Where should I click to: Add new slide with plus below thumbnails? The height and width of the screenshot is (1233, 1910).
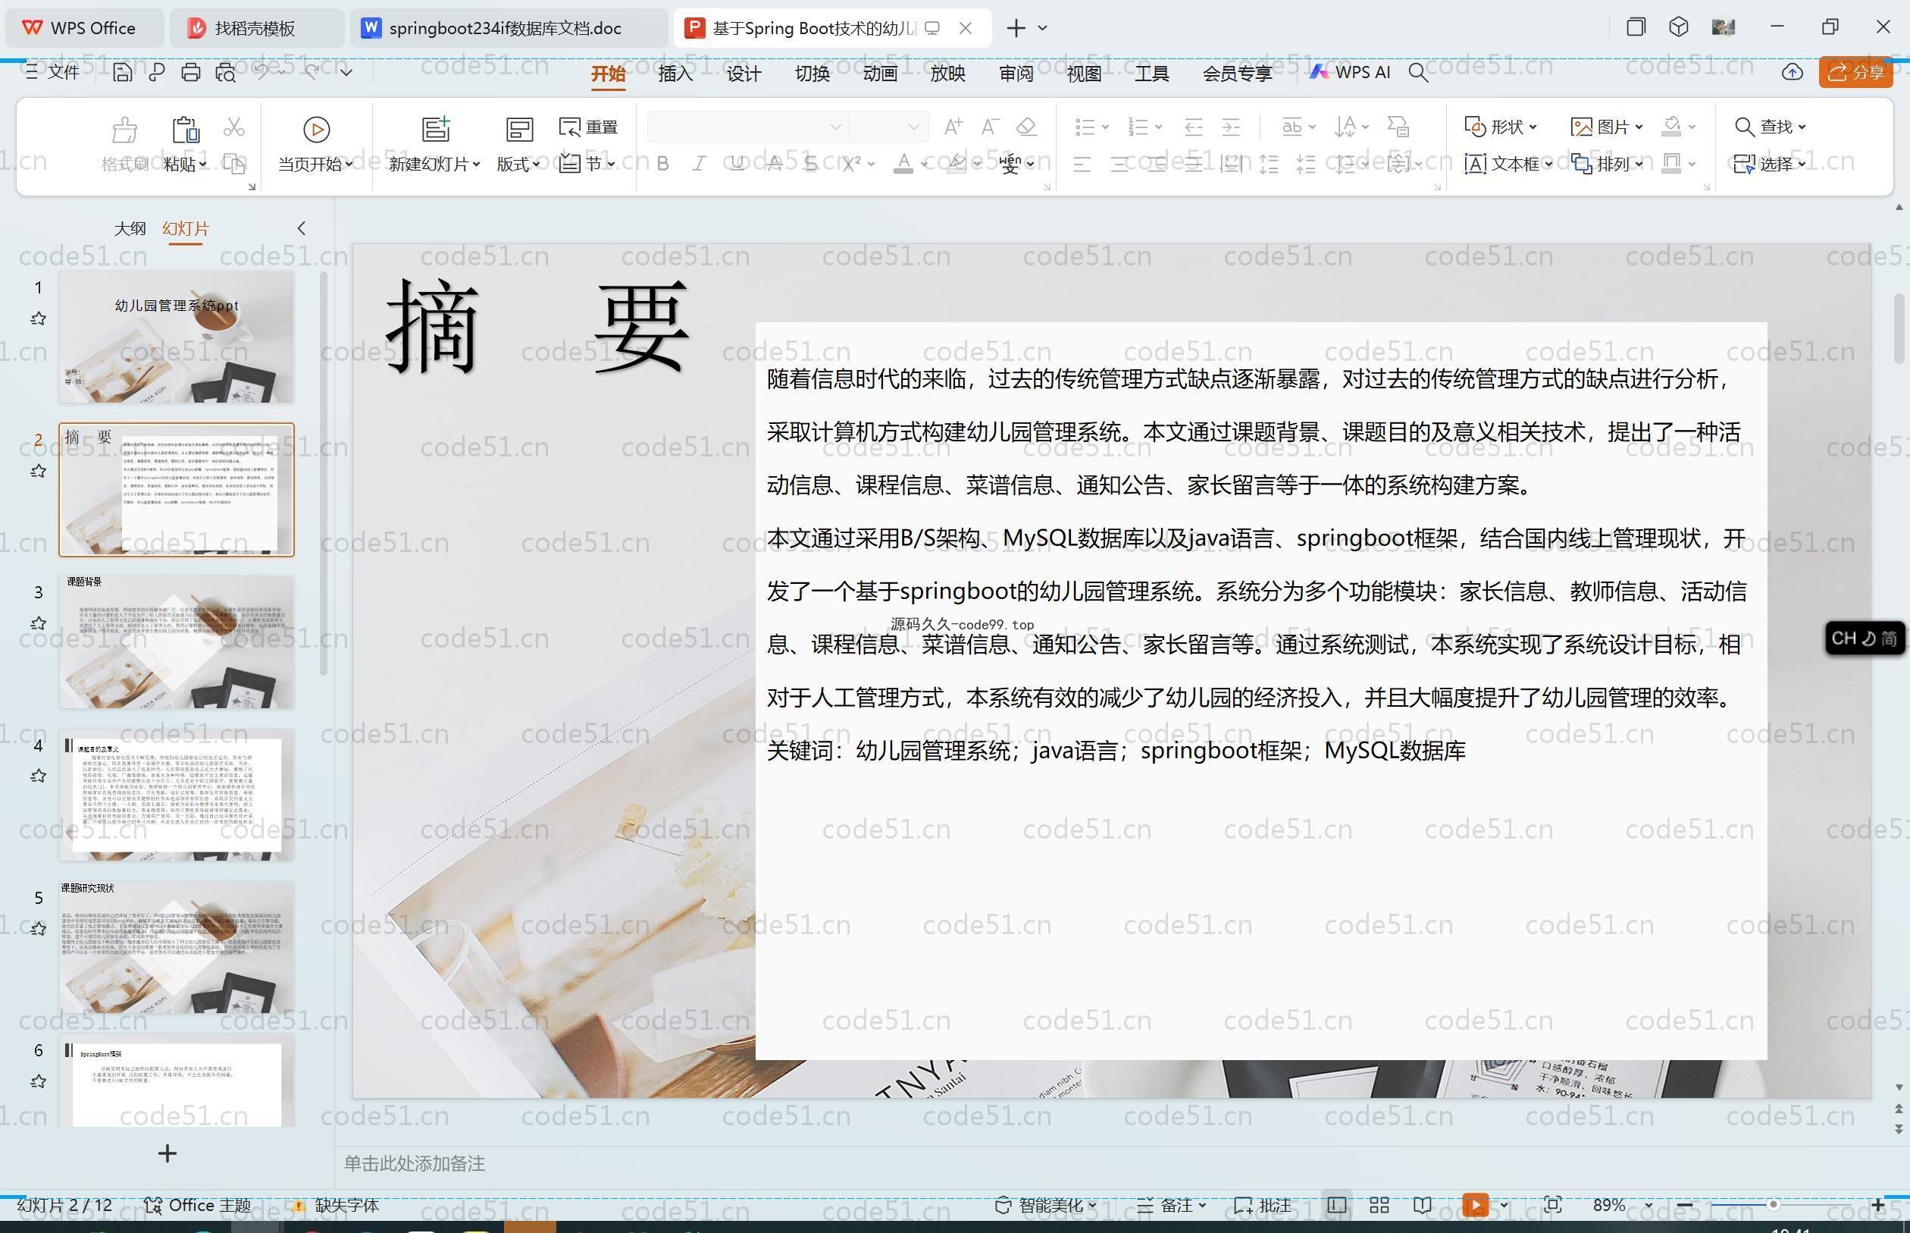[x=168, y=1153]
